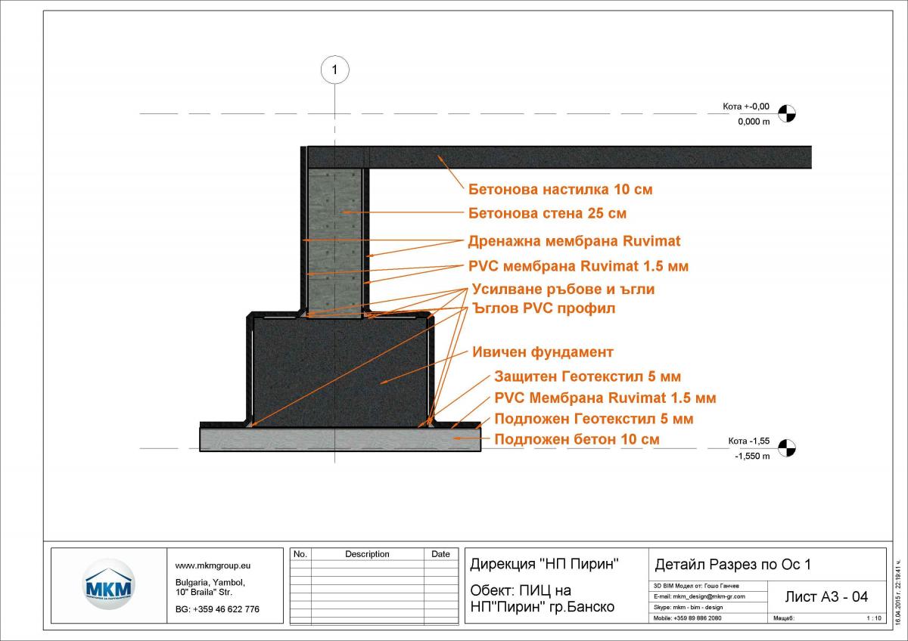
Task: Click the PVC мембрана Ruvimat 1.5 мм label
Action: click(579, 267)
